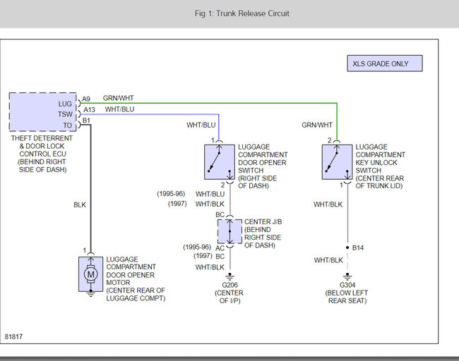The image size is (459, 361).
Task: Click the 'Fig 1: Trunk Release Circuit' title
Action: 242,13
